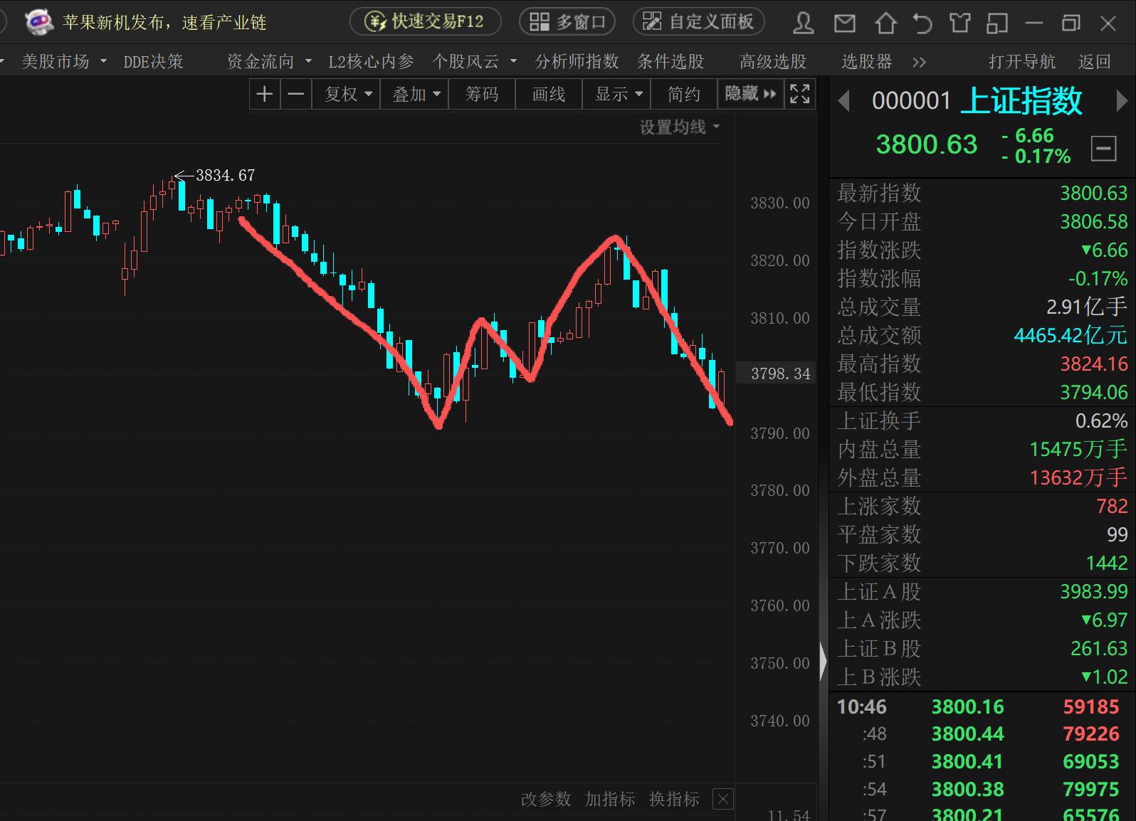Click tick volume 79226 at :48
The image size is (1136, 821).
click(x=1090, y=733)
